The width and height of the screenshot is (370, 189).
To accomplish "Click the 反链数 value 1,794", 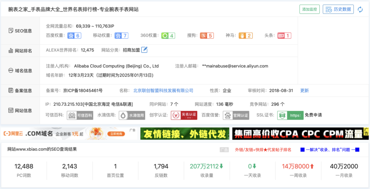I will tap(161, 166).
